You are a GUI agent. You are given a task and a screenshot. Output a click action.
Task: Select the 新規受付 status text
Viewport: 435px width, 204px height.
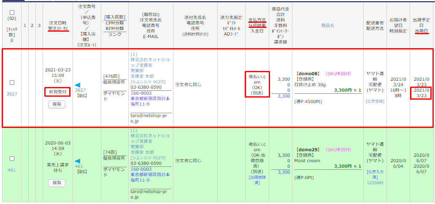58,91
